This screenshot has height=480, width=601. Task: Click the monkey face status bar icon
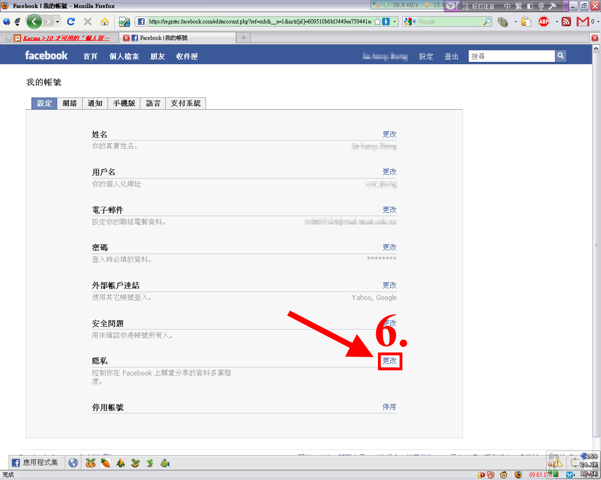tap(503, 475)
